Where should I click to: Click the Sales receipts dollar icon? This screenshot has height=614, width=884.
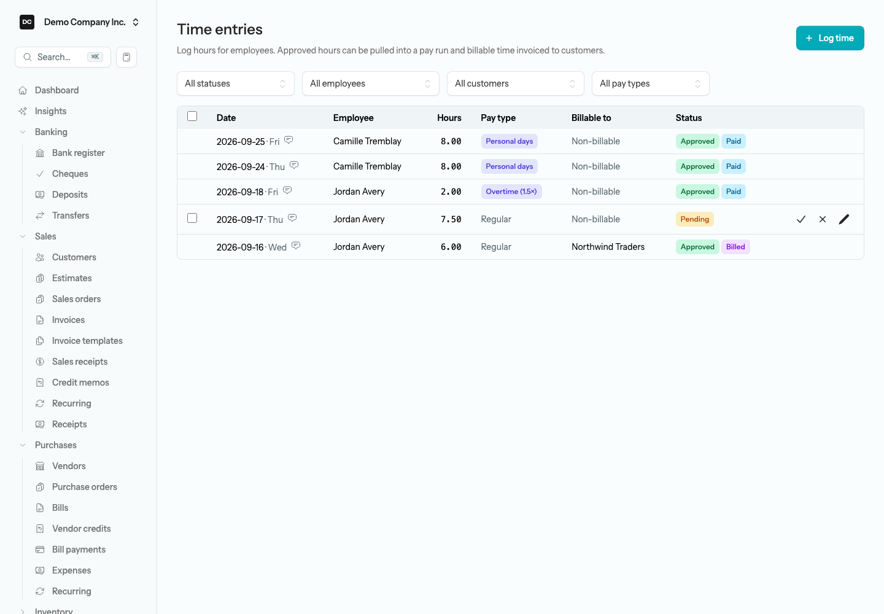coord(40,362)
